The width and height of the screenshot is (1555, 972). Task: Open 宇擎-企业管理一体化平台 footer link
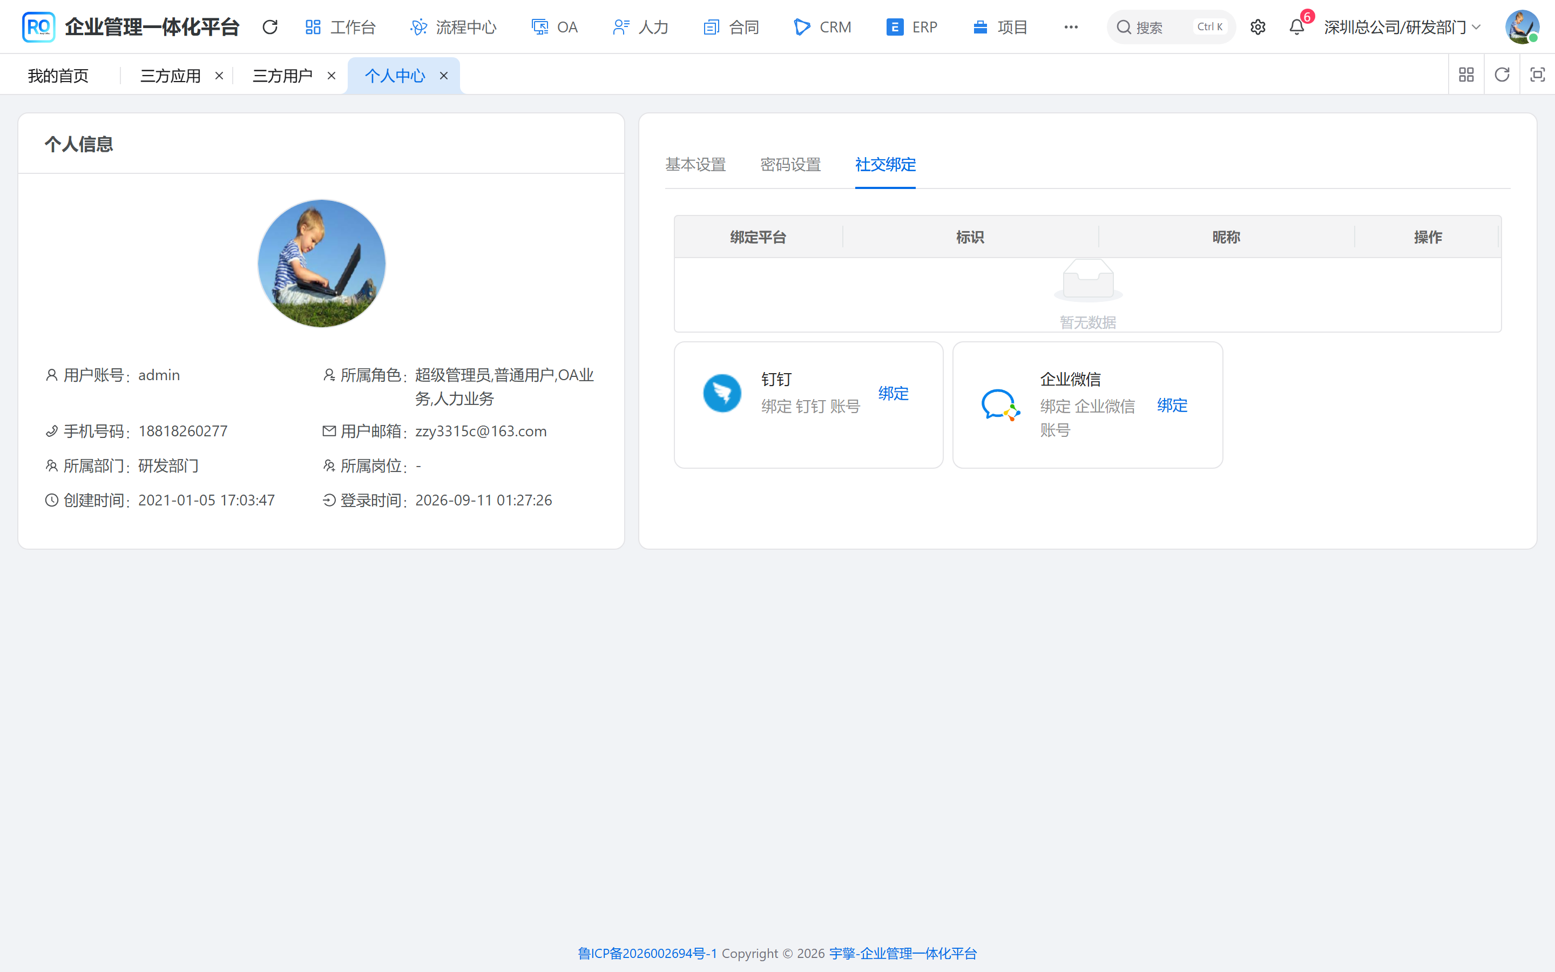(x=903, y=953)
